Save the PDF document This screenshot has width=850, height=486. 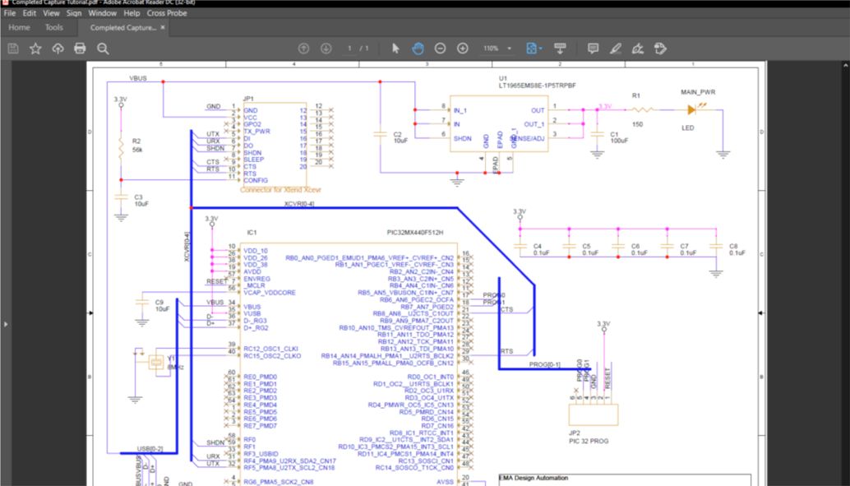[x=12, y=49]
